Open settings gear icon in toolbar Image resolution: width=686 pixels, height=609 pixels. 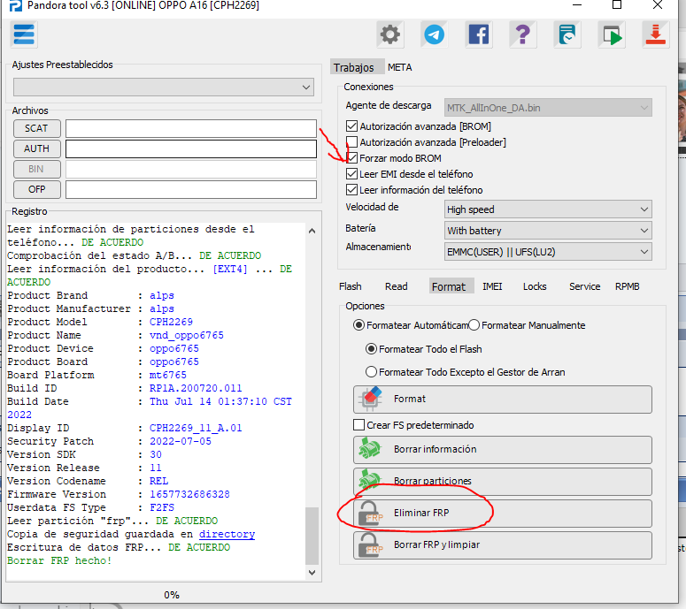tap(389, 34)
